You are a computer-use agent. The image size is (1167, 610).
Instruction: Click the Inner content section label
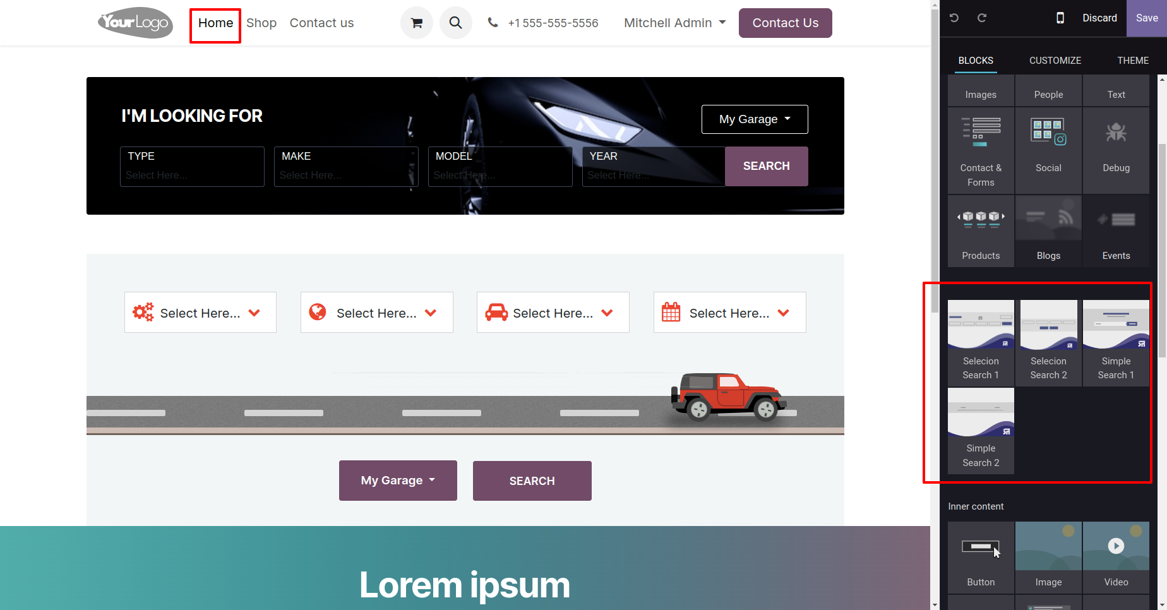click(x=976, y=506)
